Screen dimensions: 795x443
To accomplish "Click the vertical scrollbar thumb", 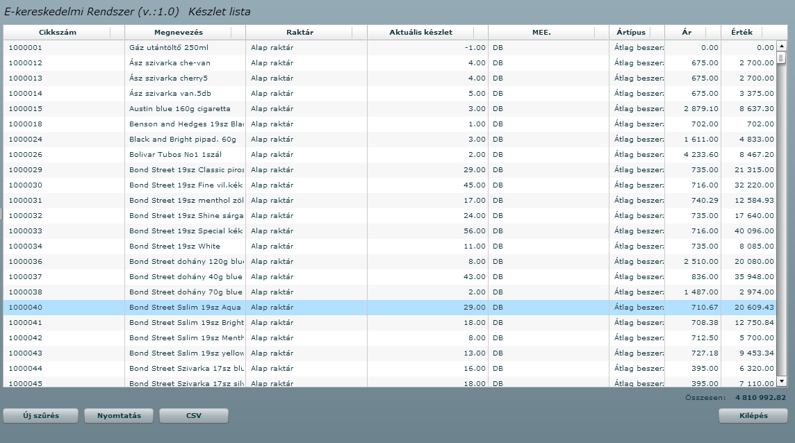I will pyautogui.click(x=782, y=57).
